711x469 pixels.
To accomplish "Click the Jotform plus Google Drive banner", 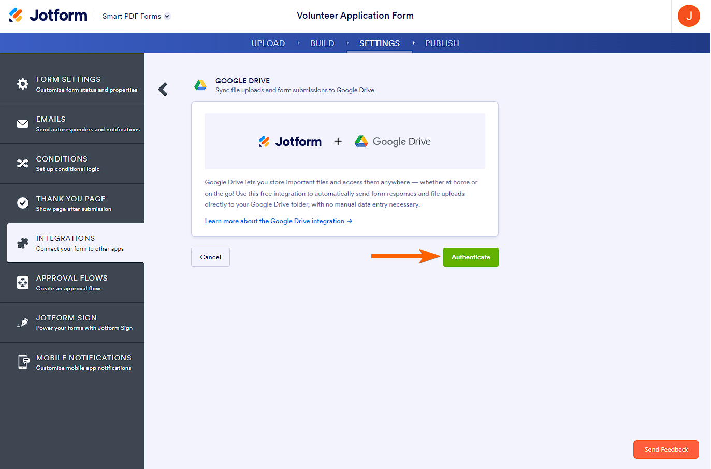I will [345, 141].
